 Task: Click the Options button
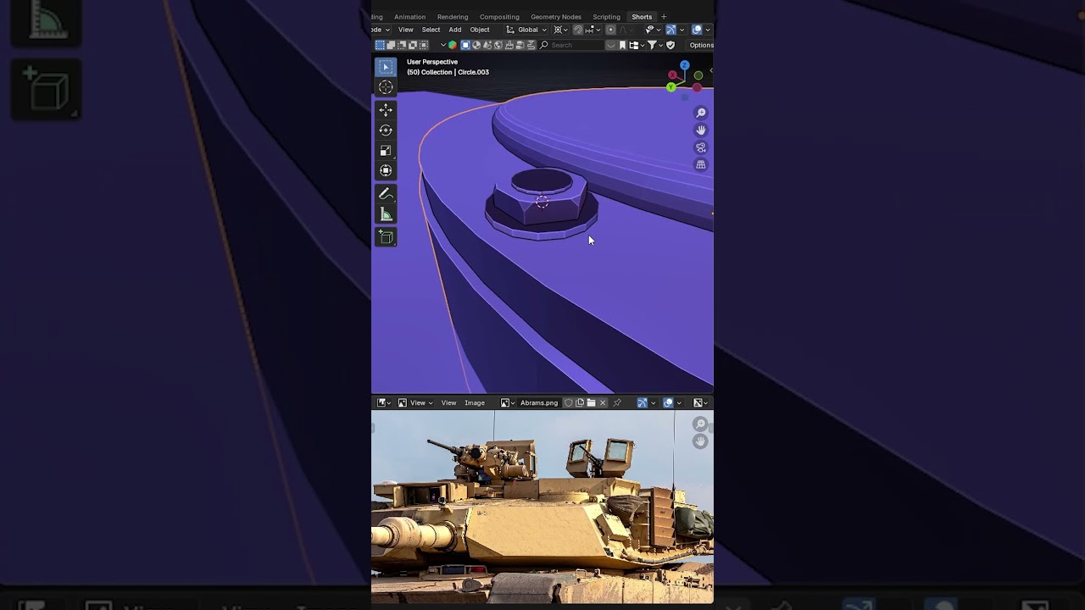tap(701, 45)
